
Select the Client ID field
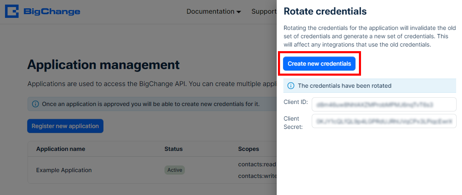click(x=384, y=104)
